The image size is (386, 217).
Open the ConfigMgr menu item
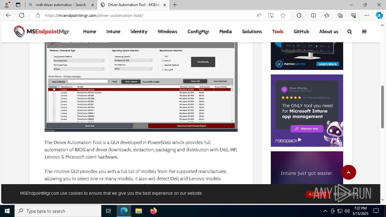click(198, 32)
